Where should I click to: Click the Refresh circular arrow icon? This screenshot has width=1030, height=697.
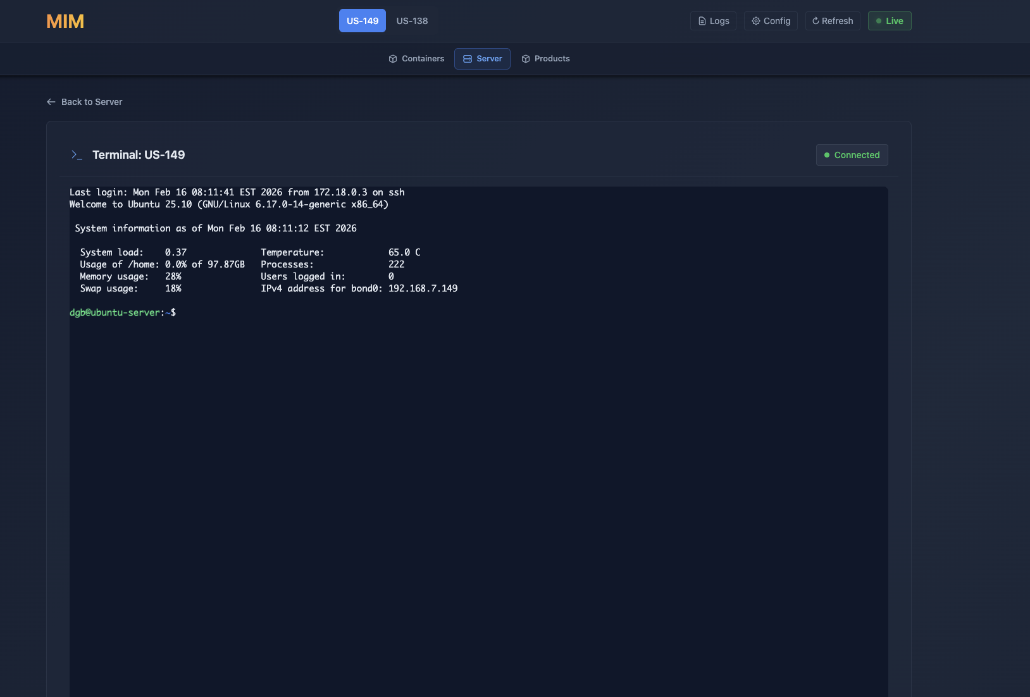pyautogui.click(x=816, y=20)
